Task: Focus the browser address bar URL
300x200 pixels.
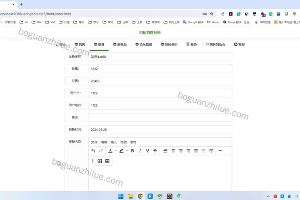Action: point(35,14)
